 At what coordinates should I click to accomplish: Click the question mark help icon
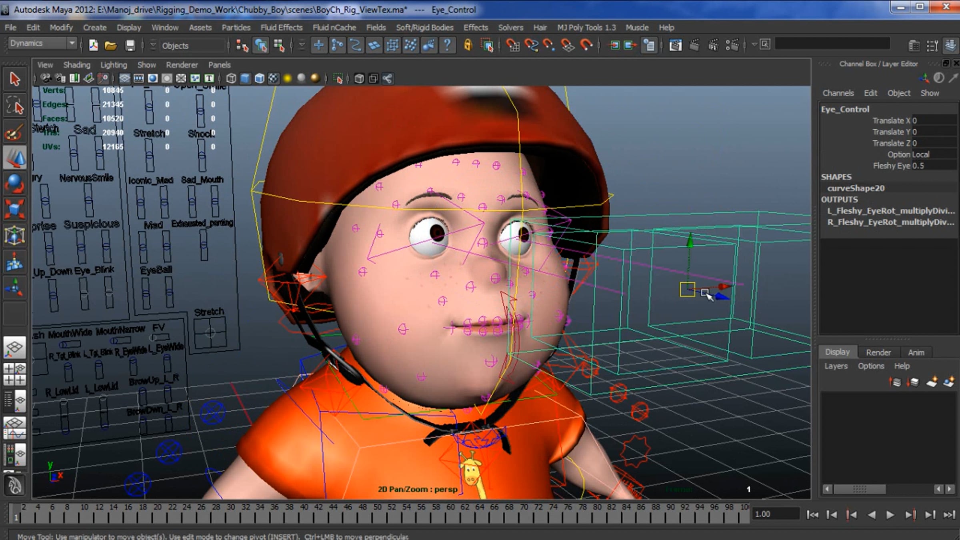[x=447, y=45]
